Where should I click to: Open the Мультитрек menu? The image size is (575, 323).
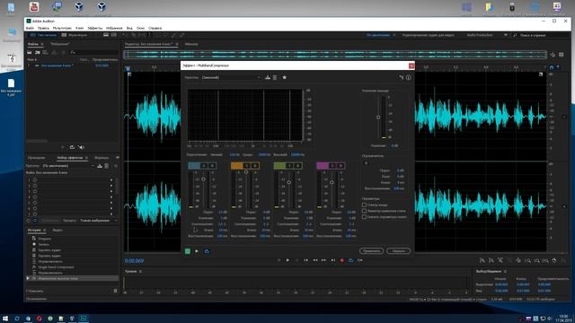click(62, 28)
